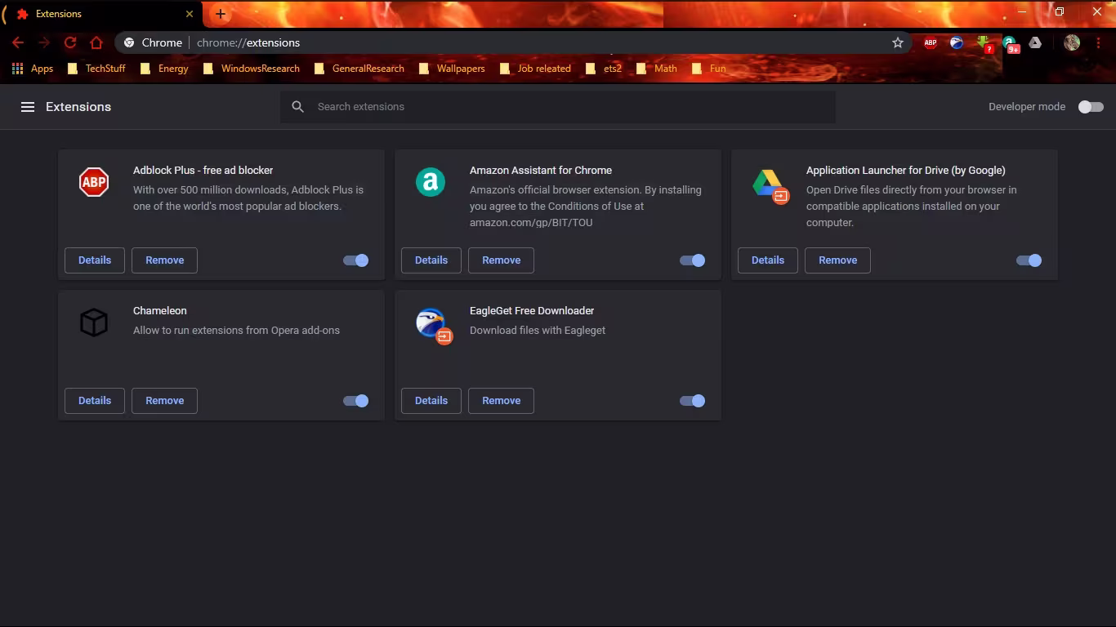Viewport: 1116px width, 627px height.
Task: Click the Chameleon cube logo
Action: (x=94, y=322)
